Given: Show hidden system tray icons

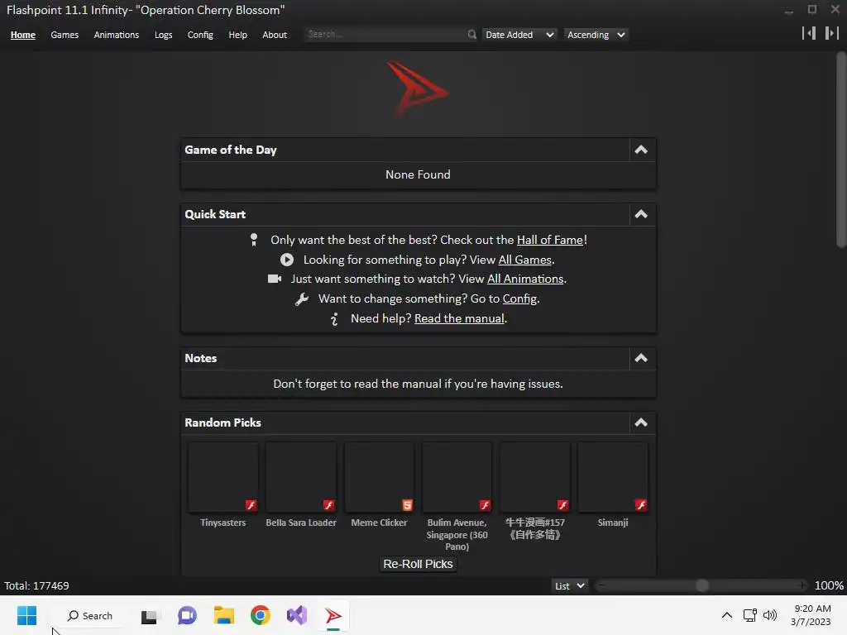Looking at the screenshot, I should click(727, 615).
